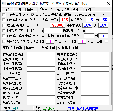Image resolution: width=113 pixels, height=111 pixels.
Task: Enable 启用低杀高防御 checkbox
Action: pyautogui.click(x=4, y=20)
